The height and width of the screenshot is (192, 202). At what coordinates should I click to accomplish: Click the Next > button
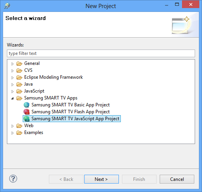pos(102,179)
